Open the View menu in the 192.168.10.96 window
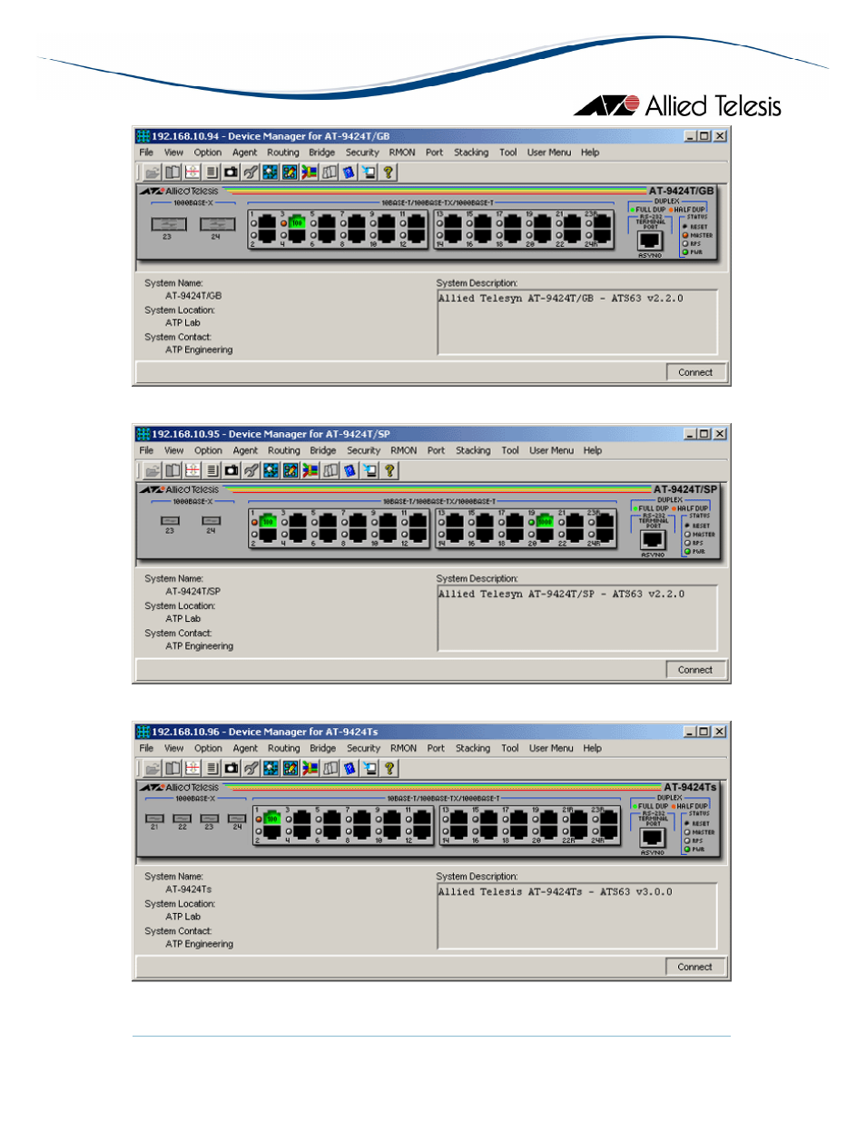Viewport: 866px width, 1121px height. [173, 749]
